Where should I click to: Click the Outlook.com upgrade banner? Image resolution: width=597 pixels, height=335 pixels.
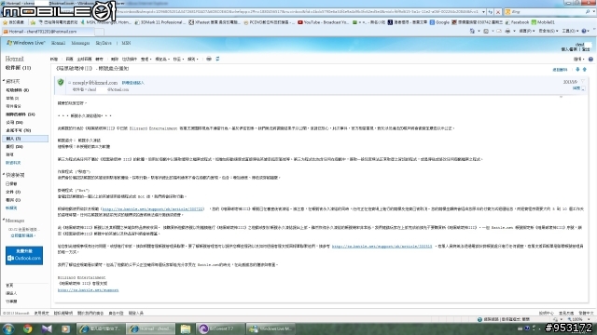24,255
